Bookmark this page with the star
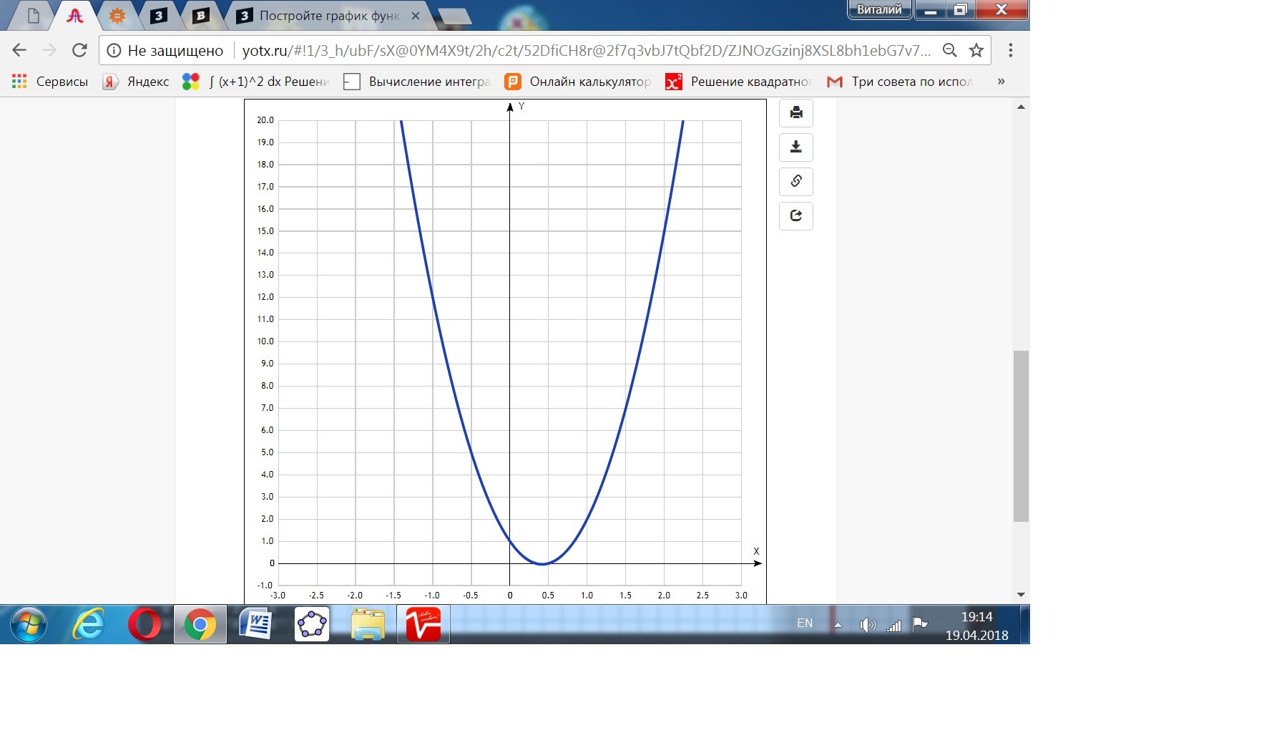Viewport: 1269px width, 743px height. tap(976, 50)
